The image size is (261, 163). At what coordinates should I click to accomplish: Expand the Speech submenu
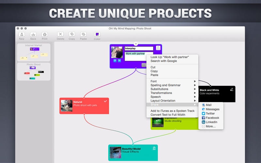pos(172,97)
